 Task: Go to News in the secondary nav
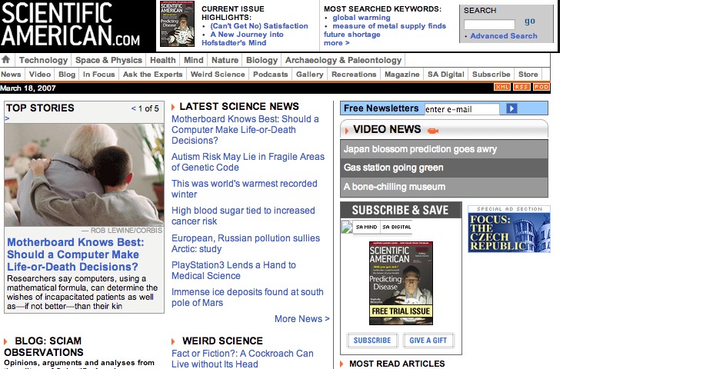coord(11,74)
